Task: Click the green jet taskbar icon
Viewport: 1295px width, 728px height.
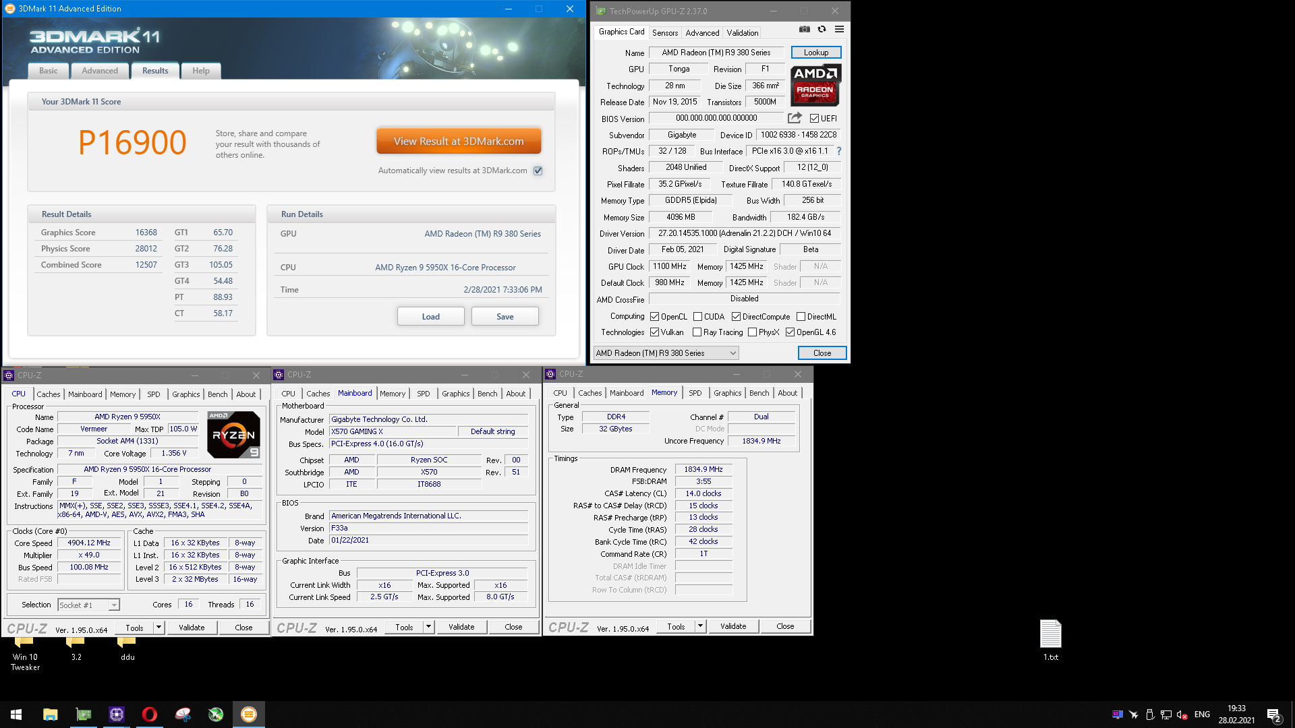Action: point(215,715)
